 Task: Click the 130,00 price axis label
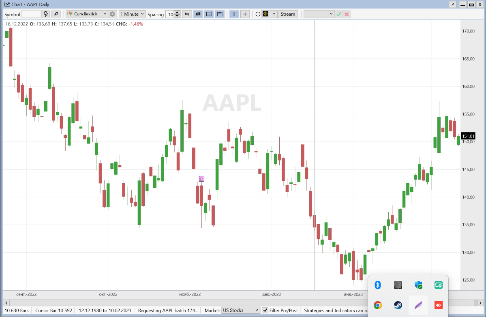point(468,253)
